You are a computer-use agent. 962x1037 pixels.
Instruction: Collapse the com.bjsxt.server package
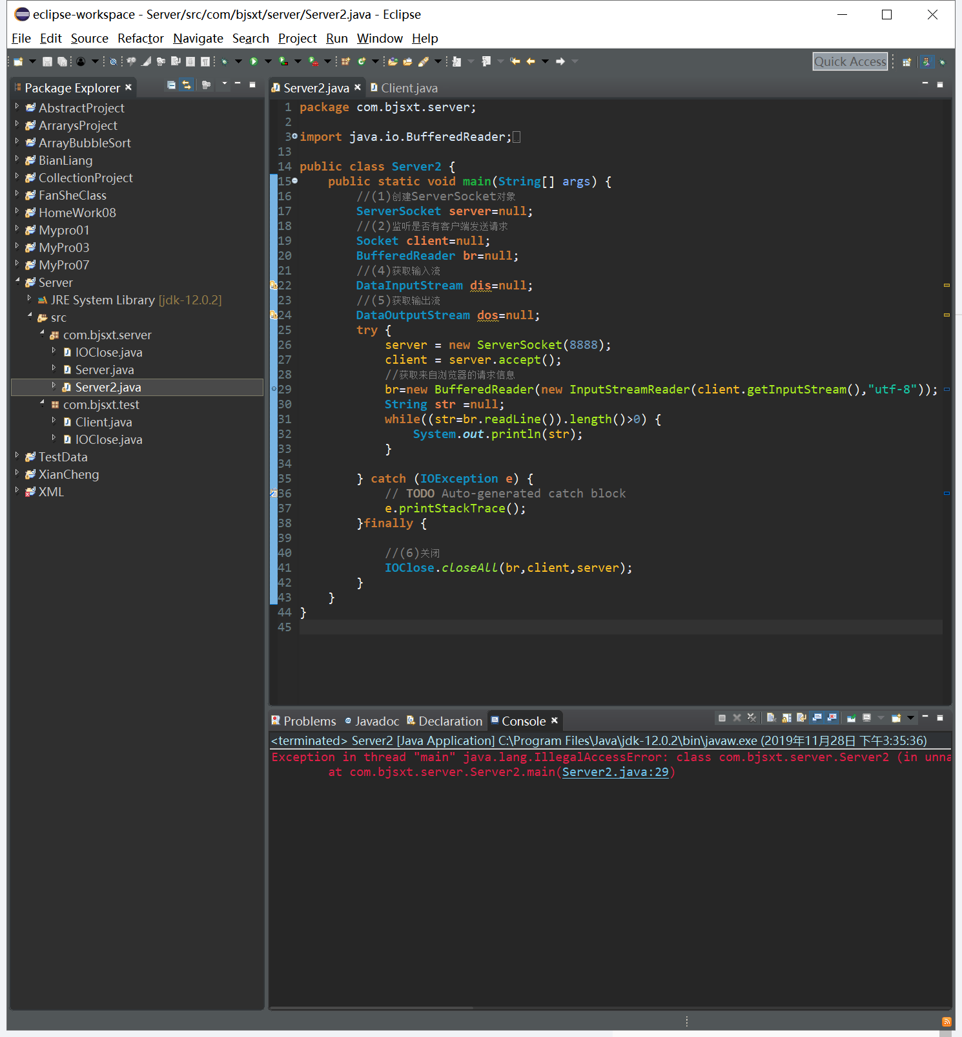tap(41, 333)
